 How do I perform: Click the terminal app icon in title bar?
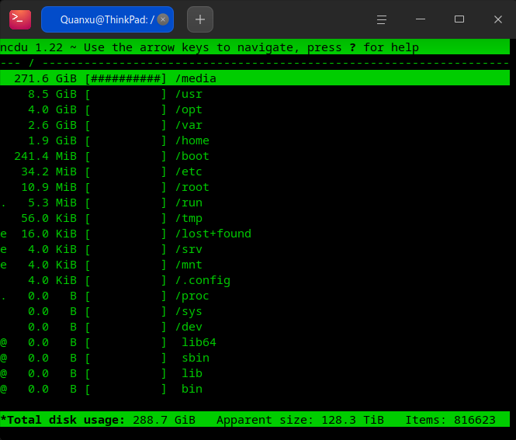click(x=20, y=19)
